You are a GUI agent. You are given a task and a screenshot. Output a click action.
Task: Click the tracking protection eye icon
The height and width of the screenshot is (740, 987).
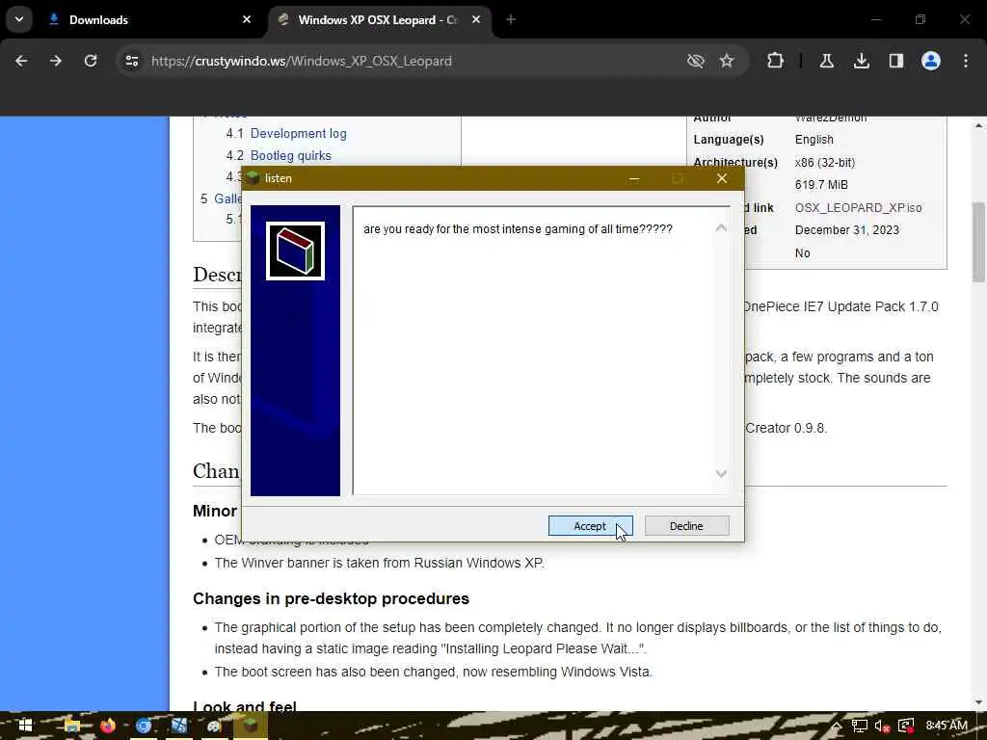(696, 61)
